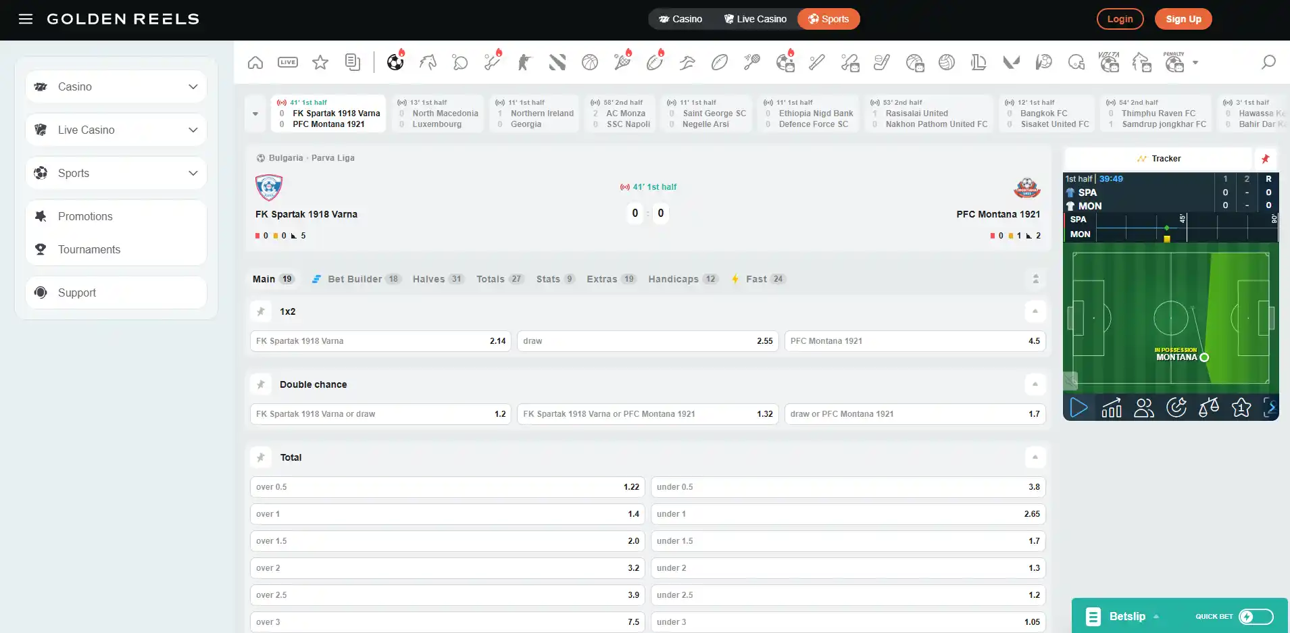Select the baseball bat icon
The image size is (1290, 633).
click(x=817, y=63)
